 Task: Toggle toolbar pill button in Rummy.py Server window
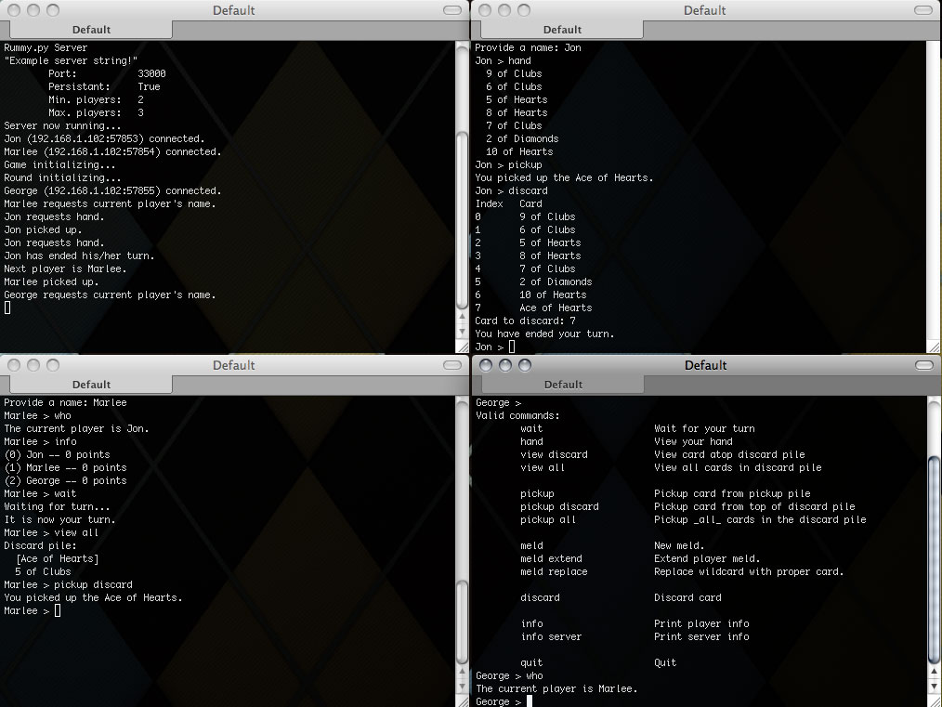451,10
